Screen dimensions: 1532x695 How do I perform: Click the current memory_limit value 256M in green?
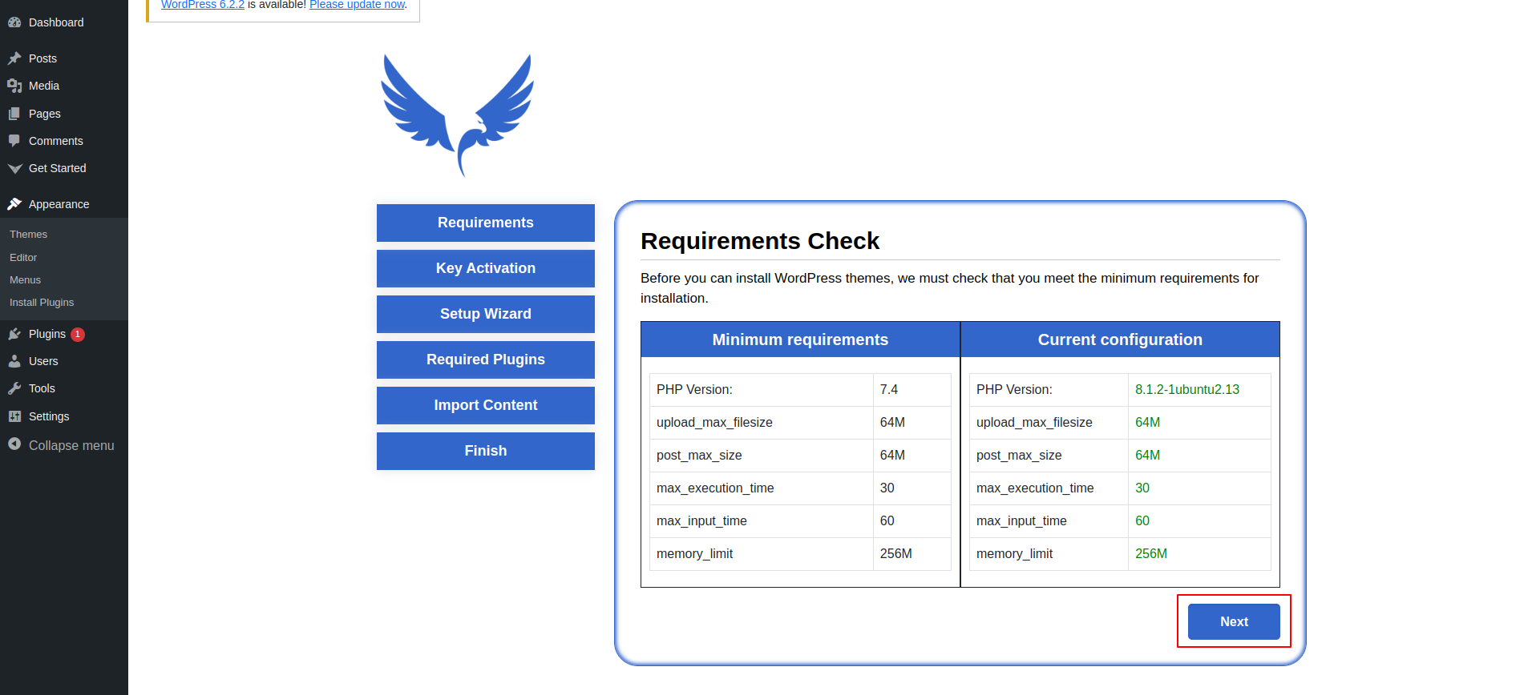point(1151,554)
